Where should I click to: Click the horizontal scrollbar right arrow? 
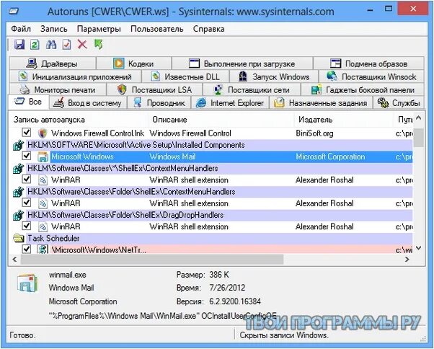(x=407, y=260)
